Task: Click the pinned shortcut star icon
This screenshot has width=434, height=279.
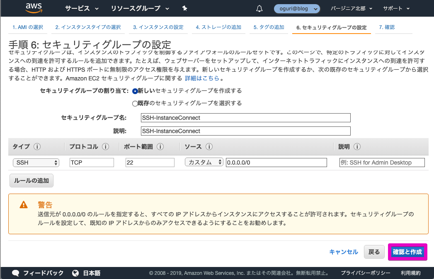Action: tap(184, 8)
